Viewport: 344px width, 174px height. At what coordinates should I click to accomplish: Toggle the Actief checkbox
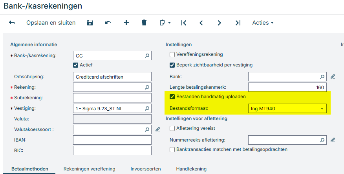click(x=75, y=65)
